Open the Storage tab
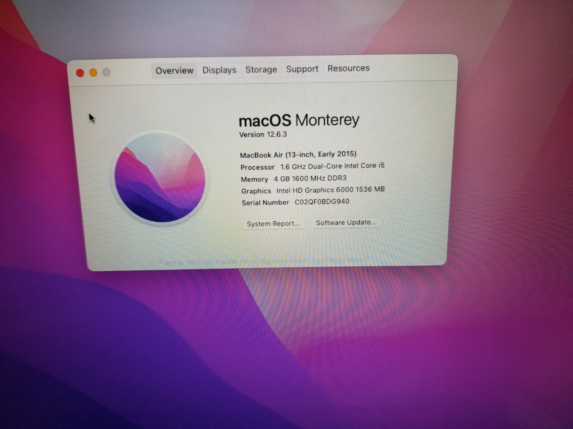Viewport: 573px width, 429px height. [261, 69]
